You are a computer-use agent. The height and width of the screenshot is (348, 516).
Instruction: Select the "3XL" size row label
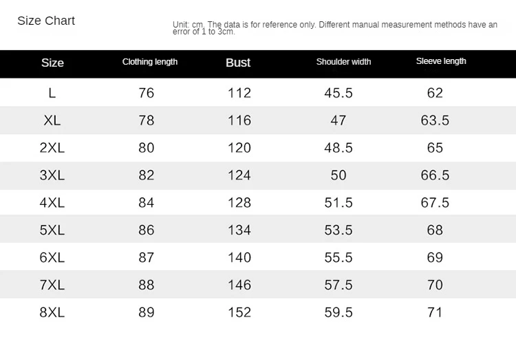[x=52, y=175]
